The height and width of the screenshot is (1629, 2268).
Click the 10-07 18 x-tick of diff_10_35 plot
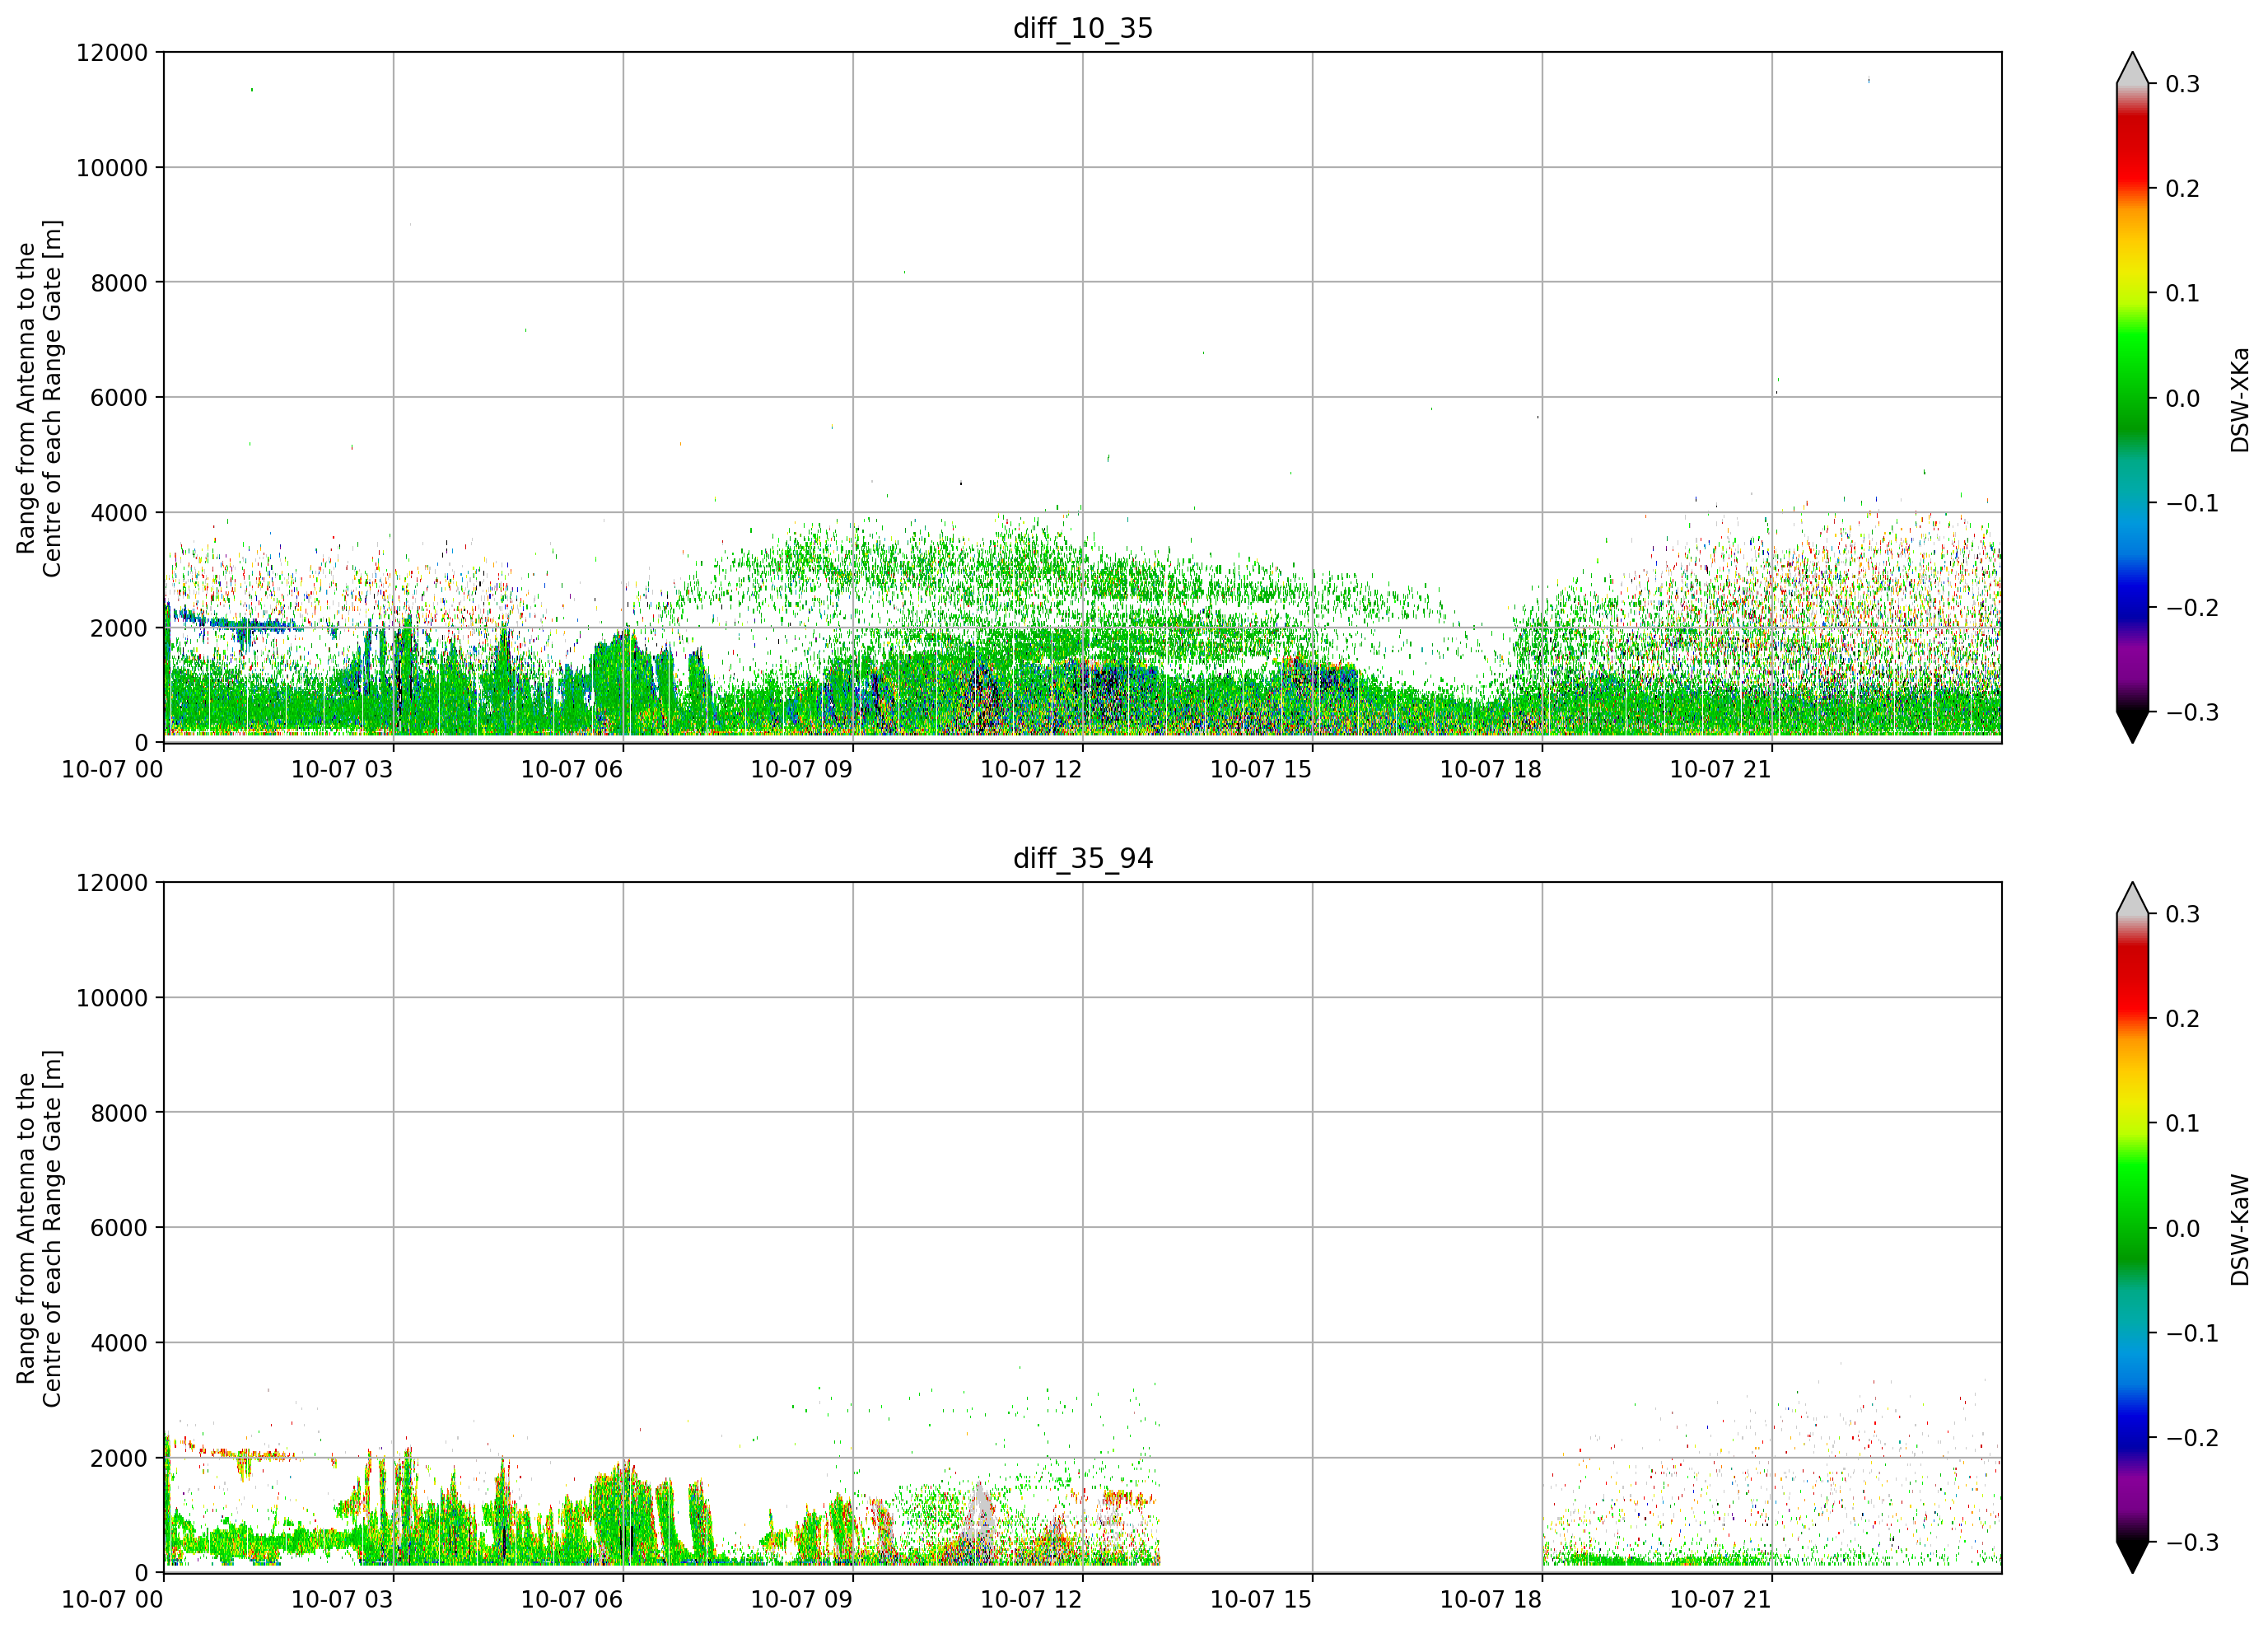point(1491,769)
